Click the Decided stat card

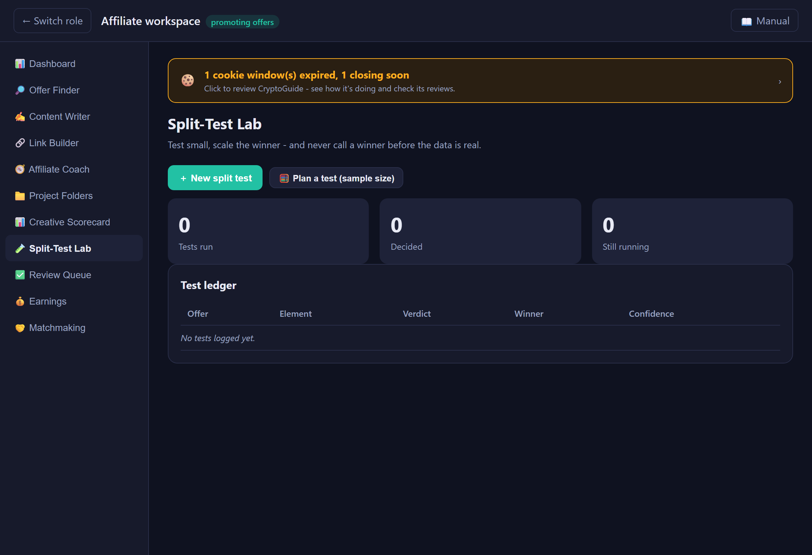tap(480, 231)
